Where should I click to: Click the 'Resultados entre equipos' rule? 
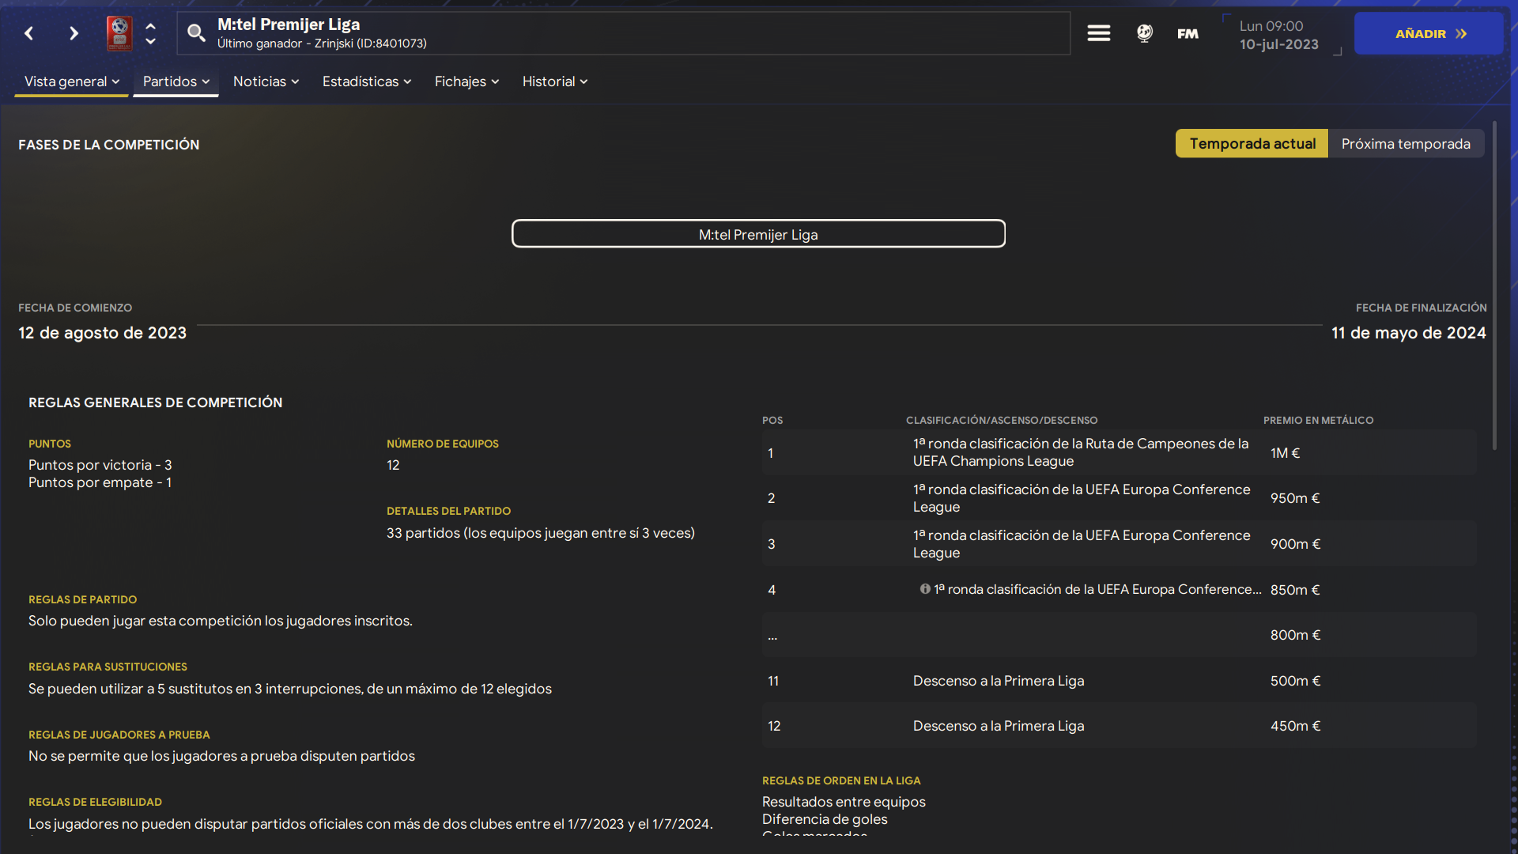[x=844, y=802]
